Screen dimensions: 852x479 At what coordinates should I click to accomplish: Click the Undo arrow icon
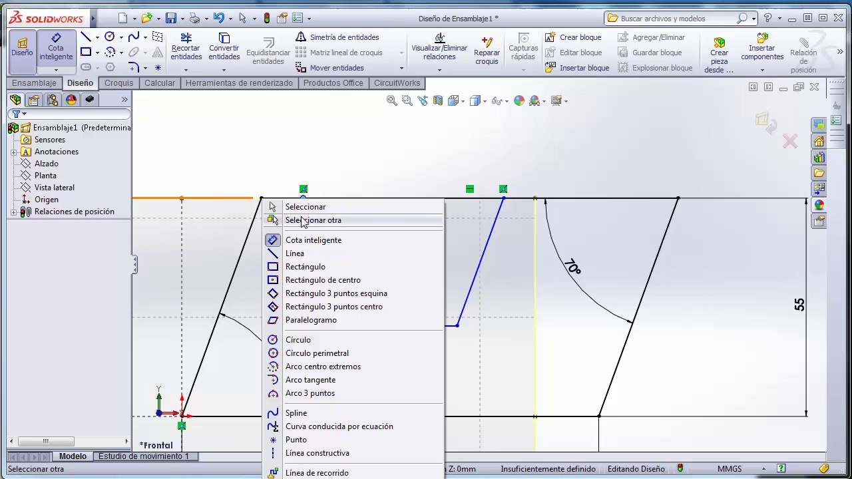point(219,19)
